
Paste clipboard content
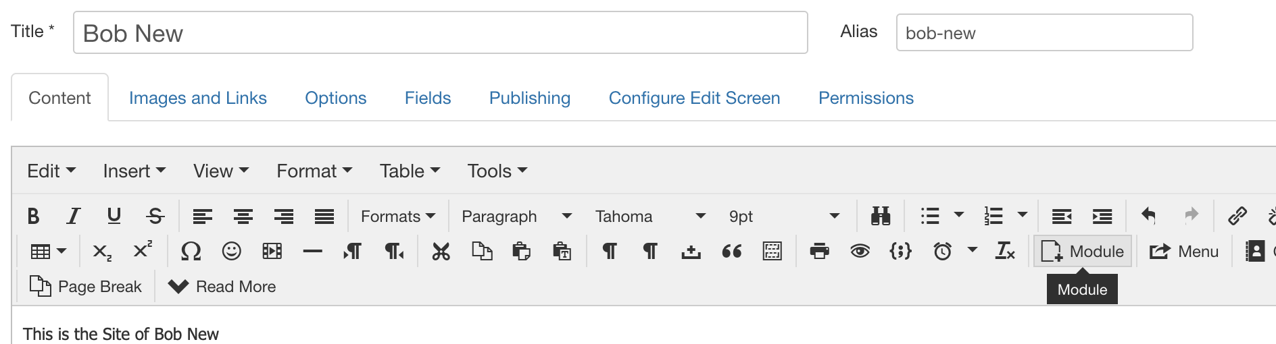pos(522,252)
